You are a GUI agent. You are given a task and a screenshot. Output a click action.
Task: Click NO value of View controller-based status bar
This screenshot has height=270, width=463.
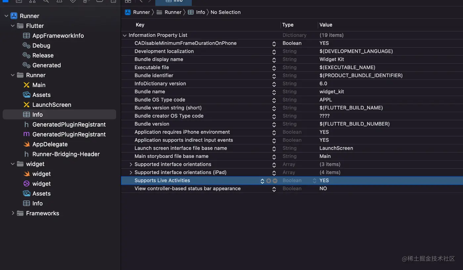[323, 189]
